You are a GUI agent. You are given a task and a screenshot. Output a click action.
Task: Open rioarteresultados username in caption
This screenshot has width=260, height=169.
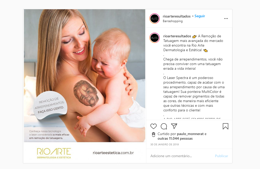[177, 36]
